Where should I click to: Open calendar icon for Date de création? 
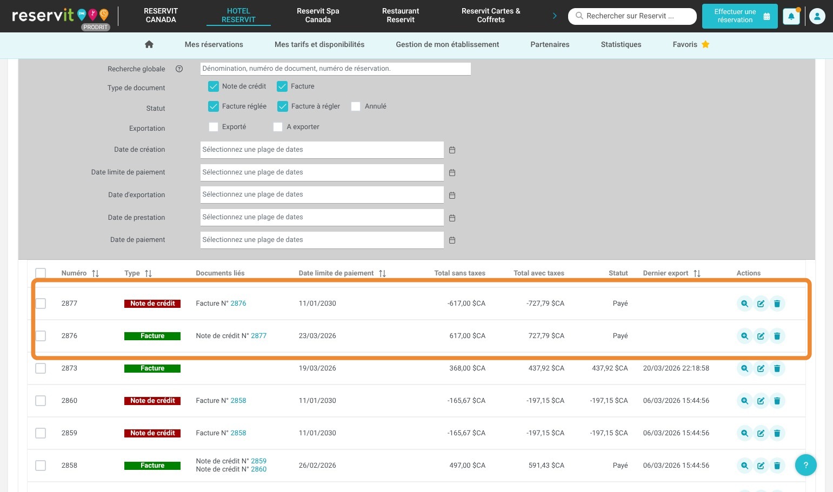pyautogui.click(x=452, y=150)
